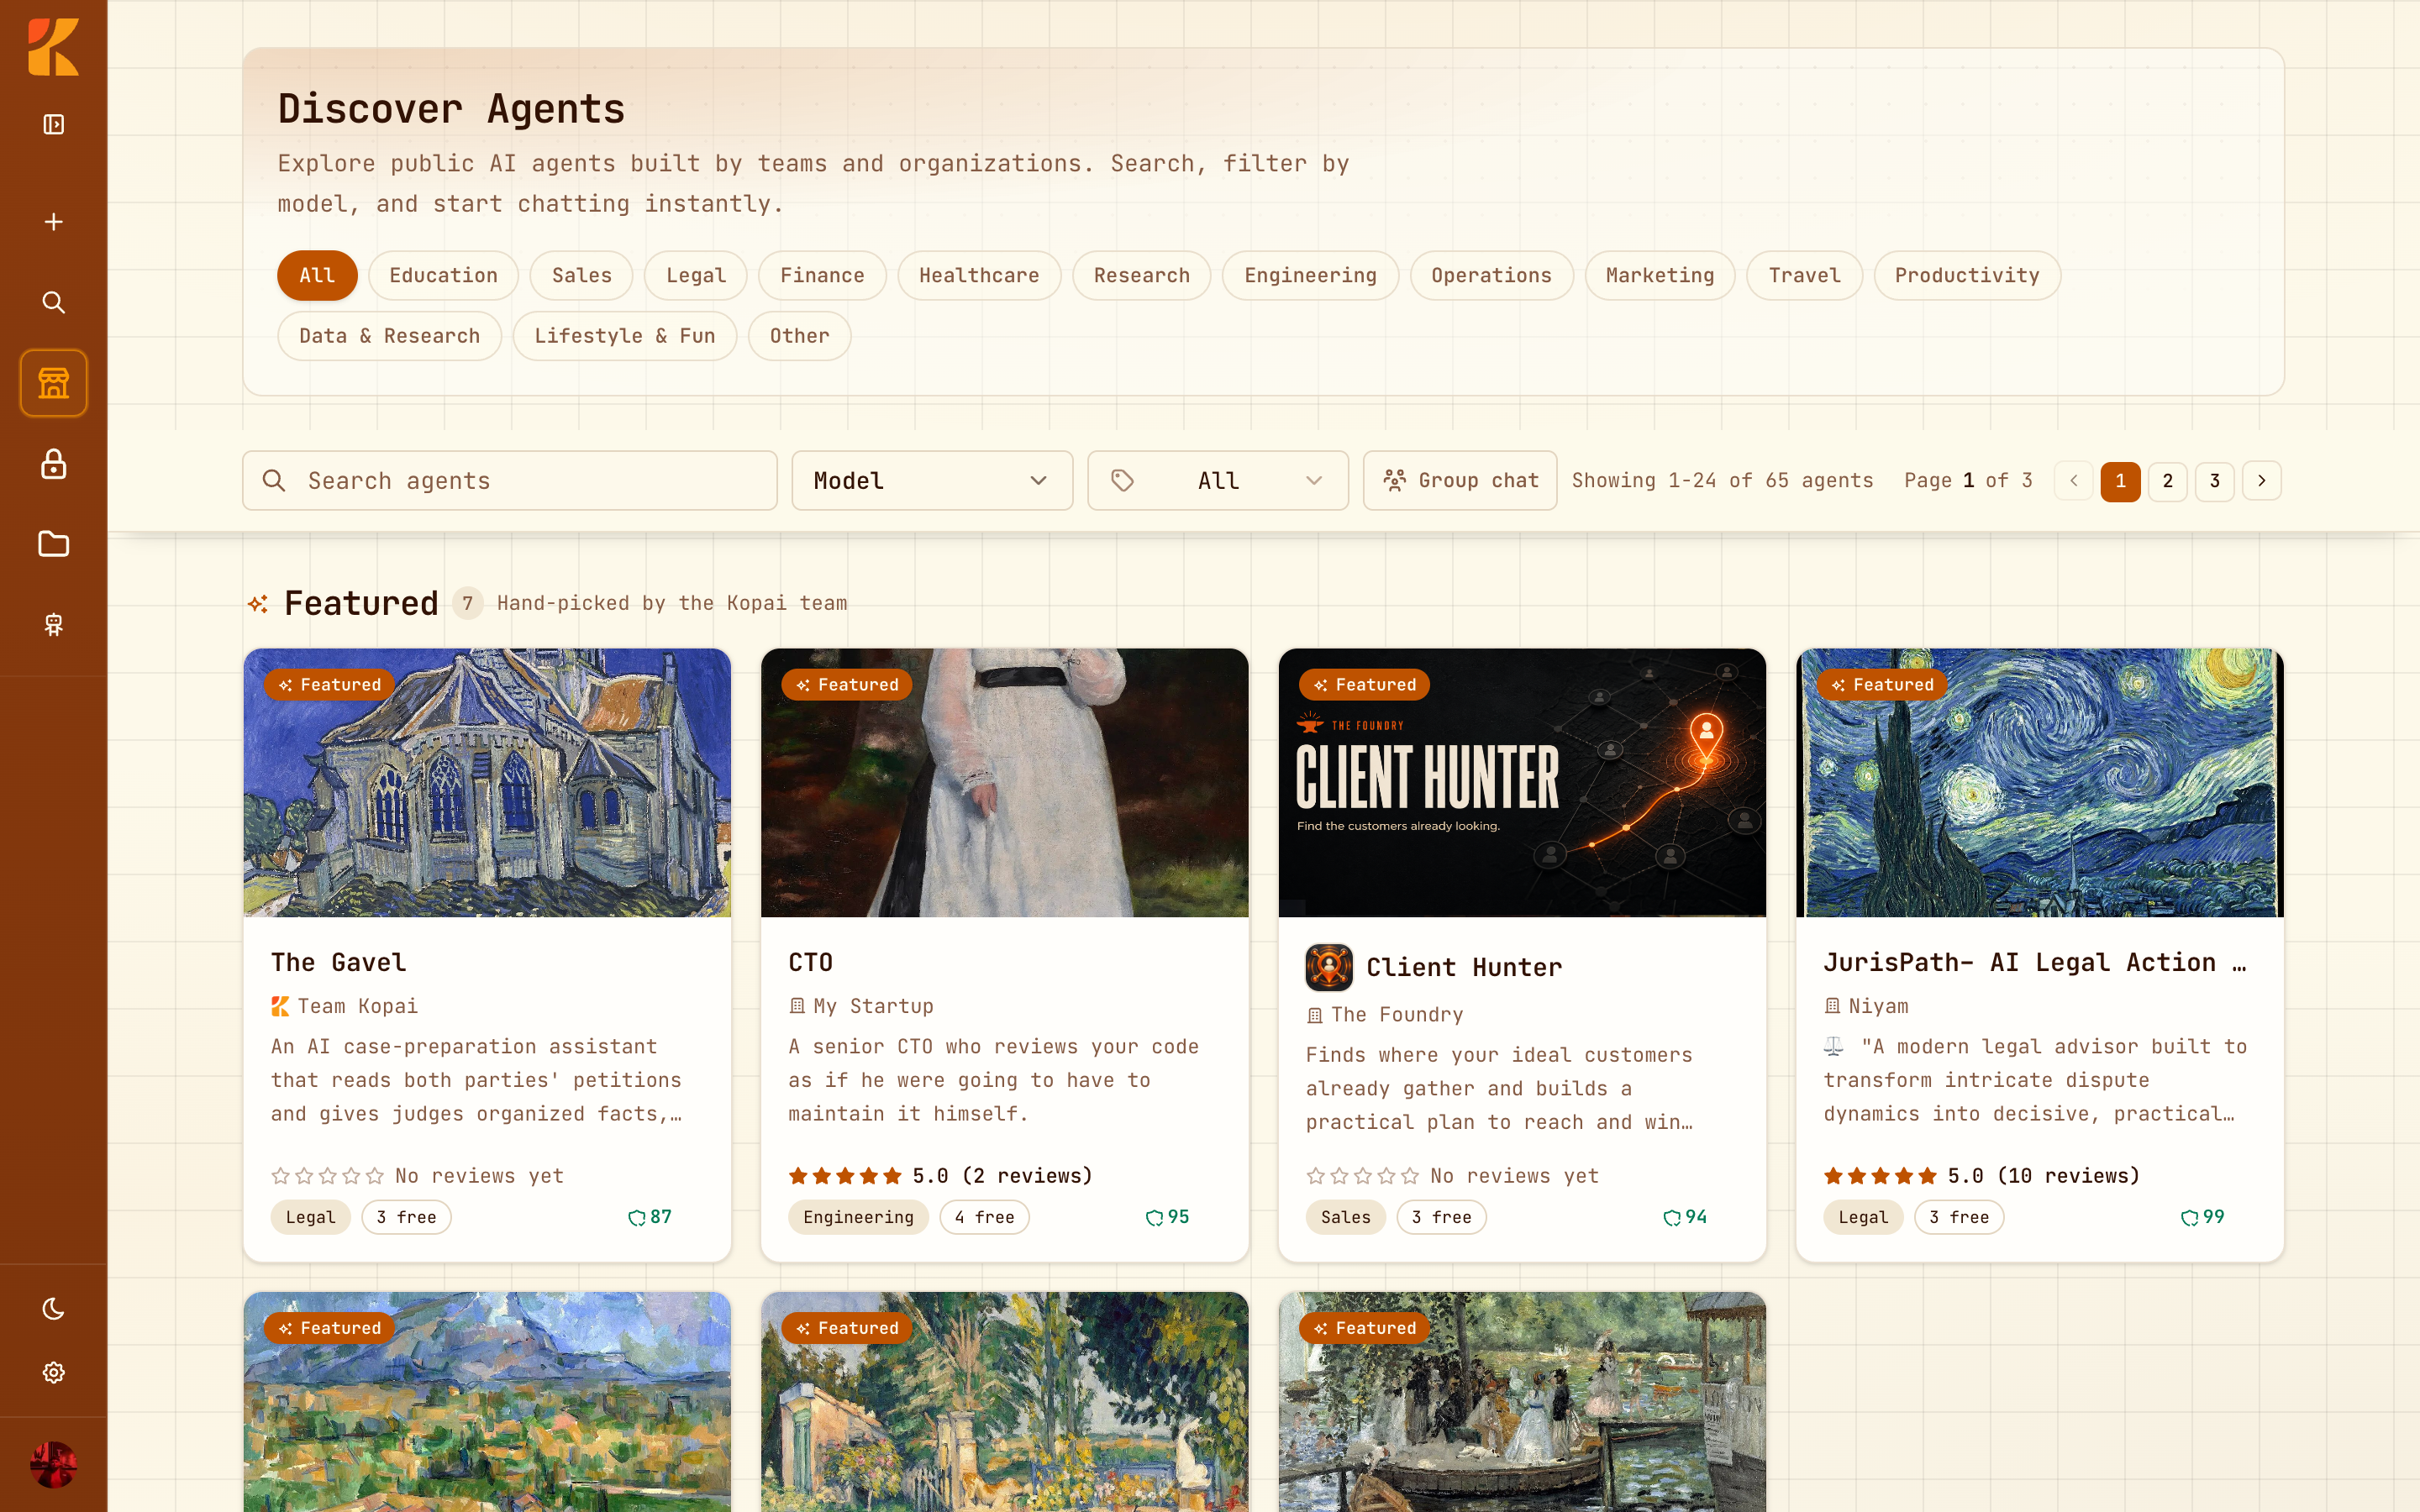Screen dimensions: 2420x1512
Task: Click the Sales tag on Client Hunter card
Action: pos(1345,1217)
